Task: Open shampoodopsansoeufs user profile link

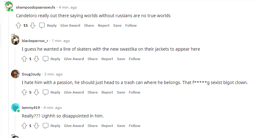Action: (x=36, y=7)
